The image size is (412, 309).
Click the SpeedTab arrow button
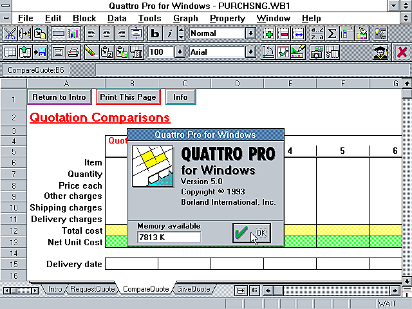pyautogui.click(x=241, y=290)
